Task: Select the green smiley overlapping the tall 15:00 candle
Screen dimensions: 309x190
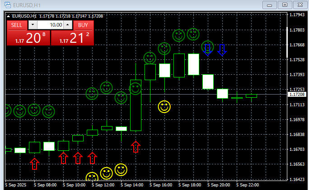Action: click(x=136, y=89)
